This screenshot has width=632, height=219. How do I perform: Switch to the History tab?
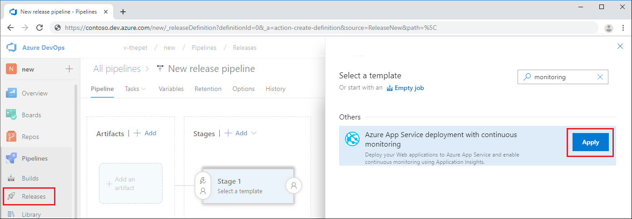coord(276,89)
